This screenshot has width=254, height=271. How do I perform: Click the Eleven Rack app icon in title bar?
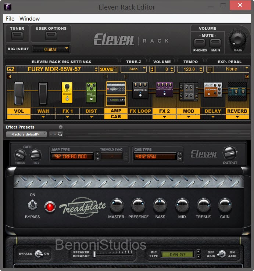(x=8, y=7)
